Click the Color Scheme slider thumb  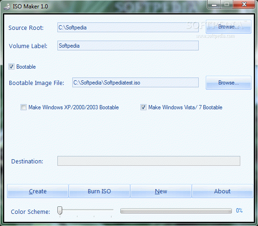(x=60, y=211)
